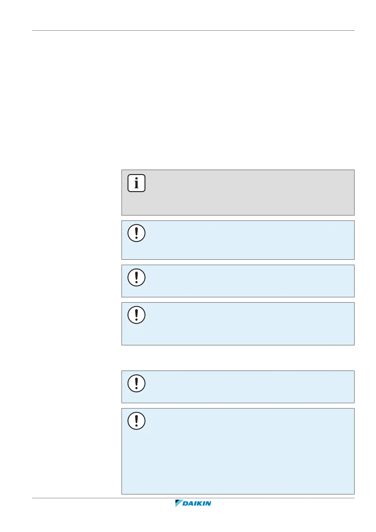This screenshot has height=532, width=376.
Task: Click exclamation icon in fourth blue notice
Action: click(136, 383)
